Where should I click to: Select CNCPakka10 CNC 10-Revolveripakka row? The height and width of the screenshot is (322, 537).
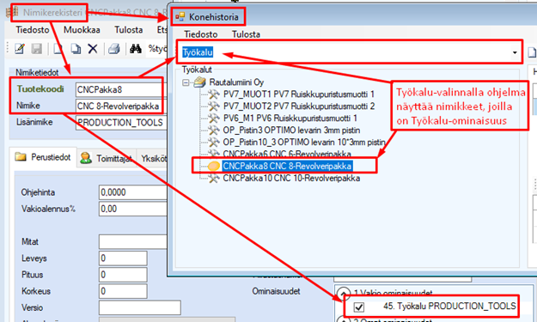click(x=291, y=178)
